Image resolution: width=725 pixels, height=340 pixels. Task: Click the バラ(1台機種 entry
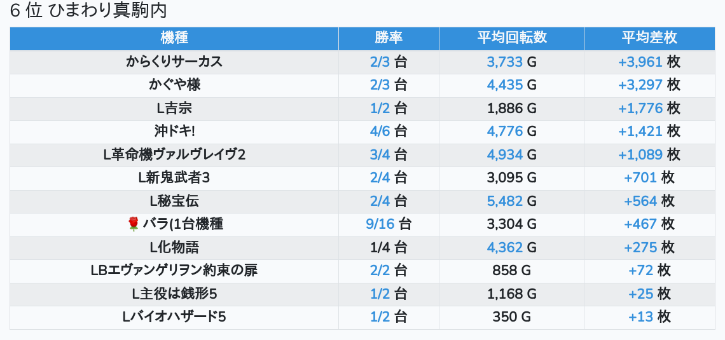(183, 224)
